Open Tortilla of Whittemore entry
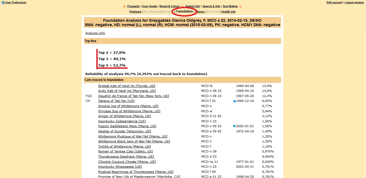The image size is (366, 178). (125, 146)
